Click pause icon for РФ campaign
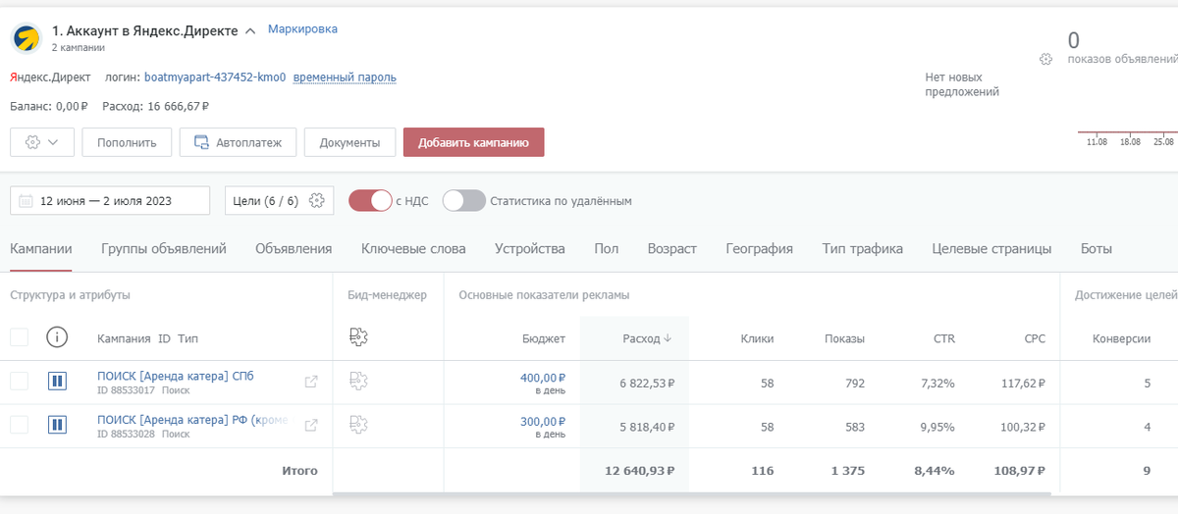The width and height of the screenshot is (1178, 514). click(57, 425)
